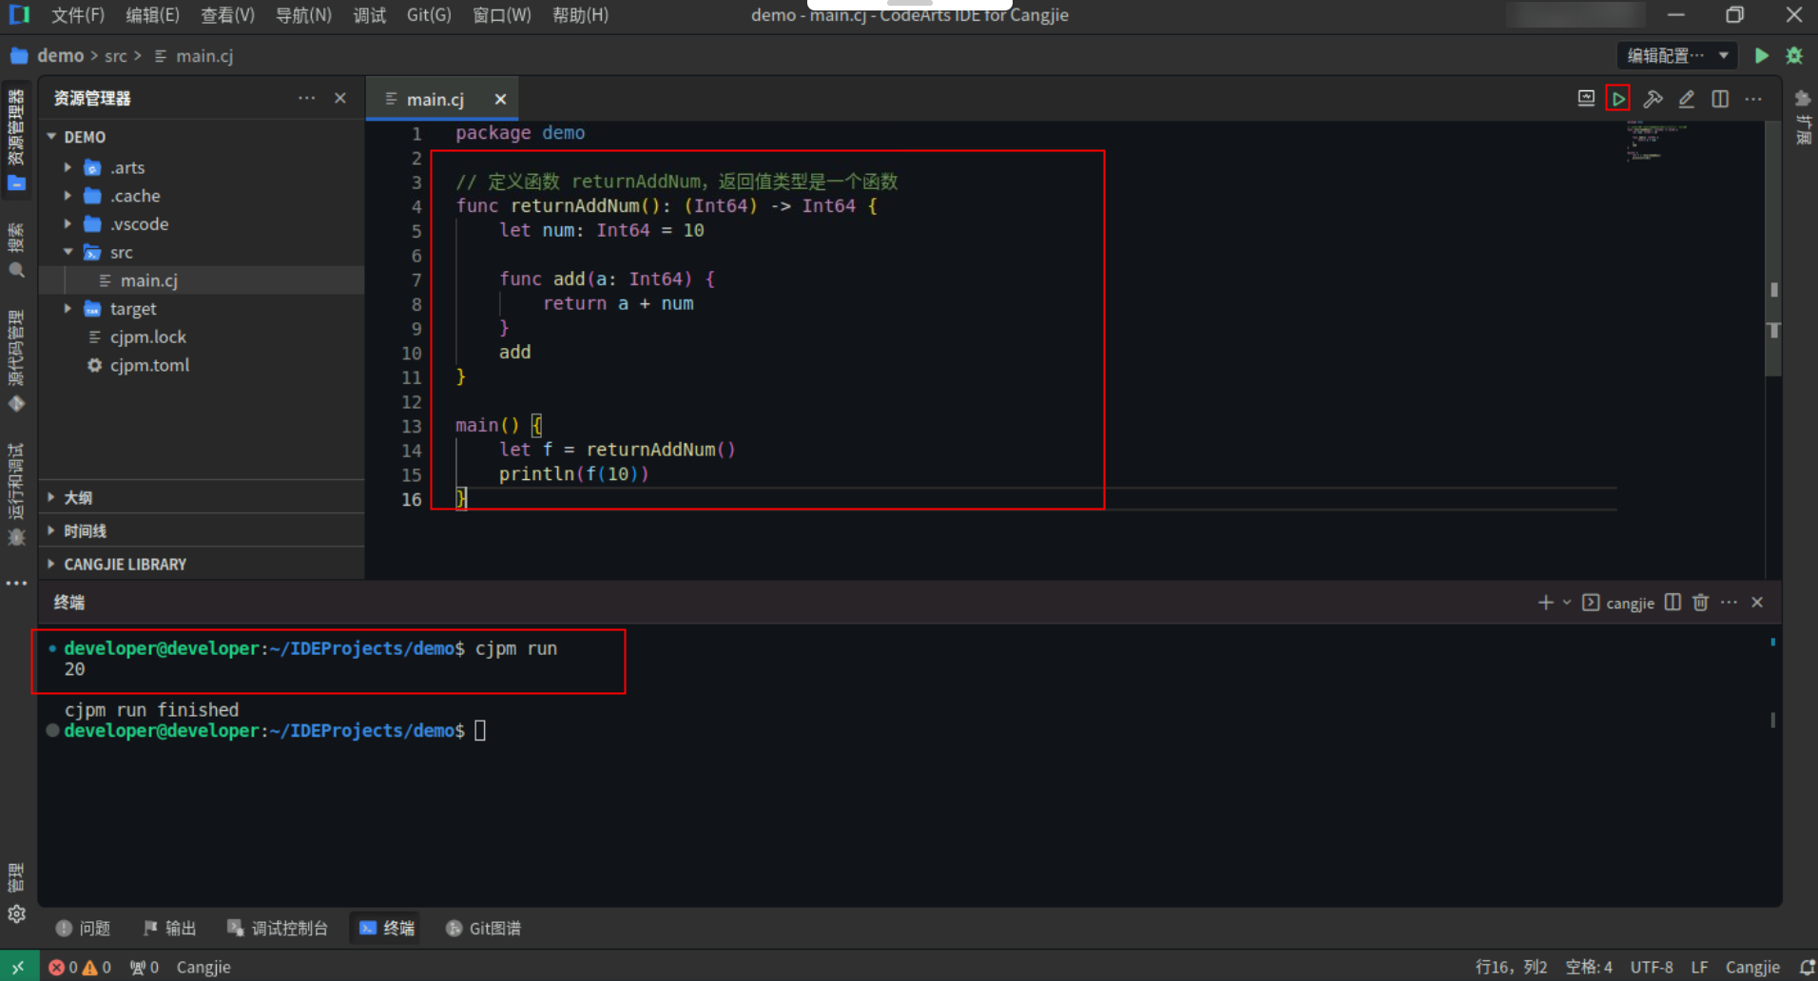Viewport: 1818px width, 981px height.
Task: Expand the 大纲 outline section
Action: [x=202, y=497]
